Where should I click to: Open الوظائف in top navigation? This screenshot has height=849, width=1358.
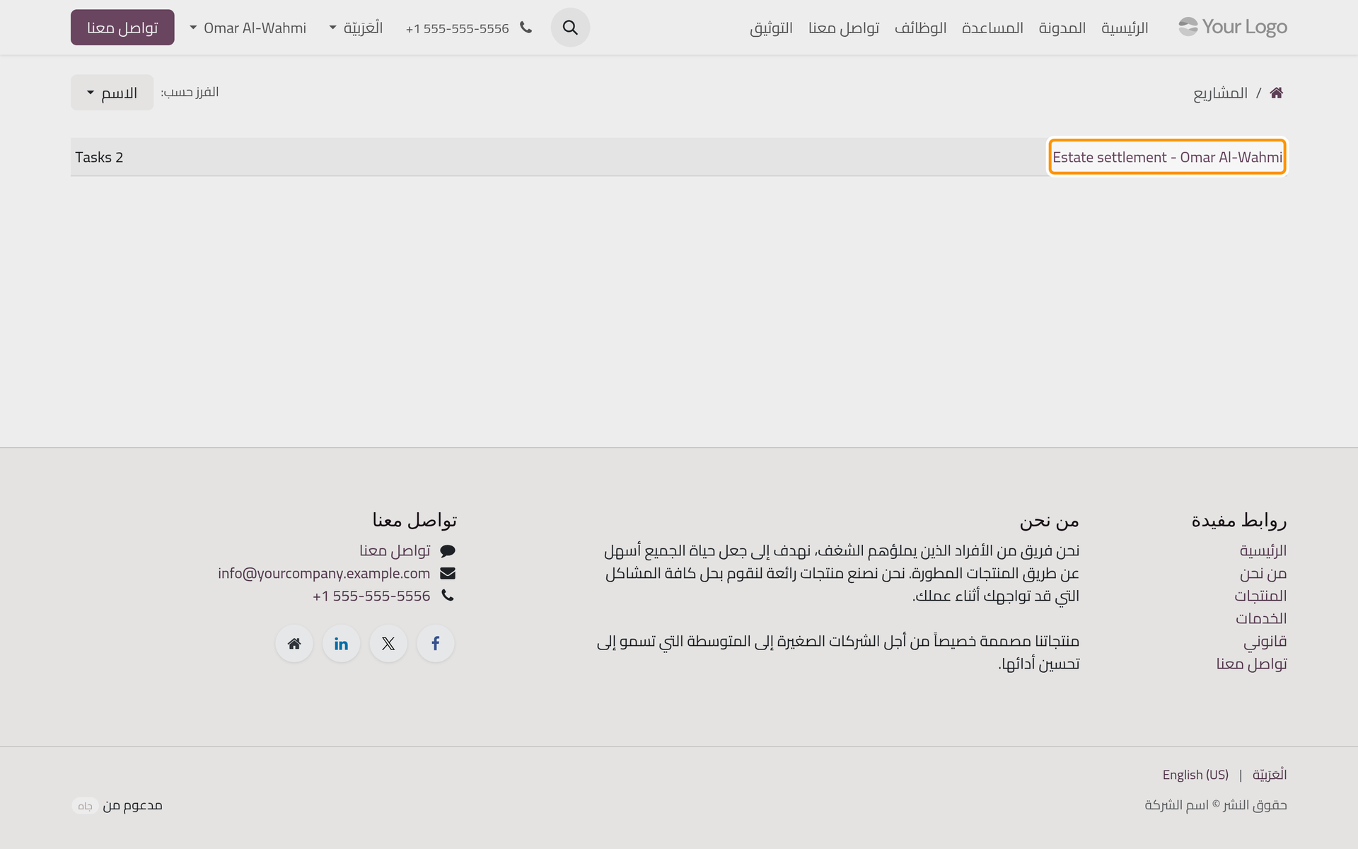click(921, 28)
